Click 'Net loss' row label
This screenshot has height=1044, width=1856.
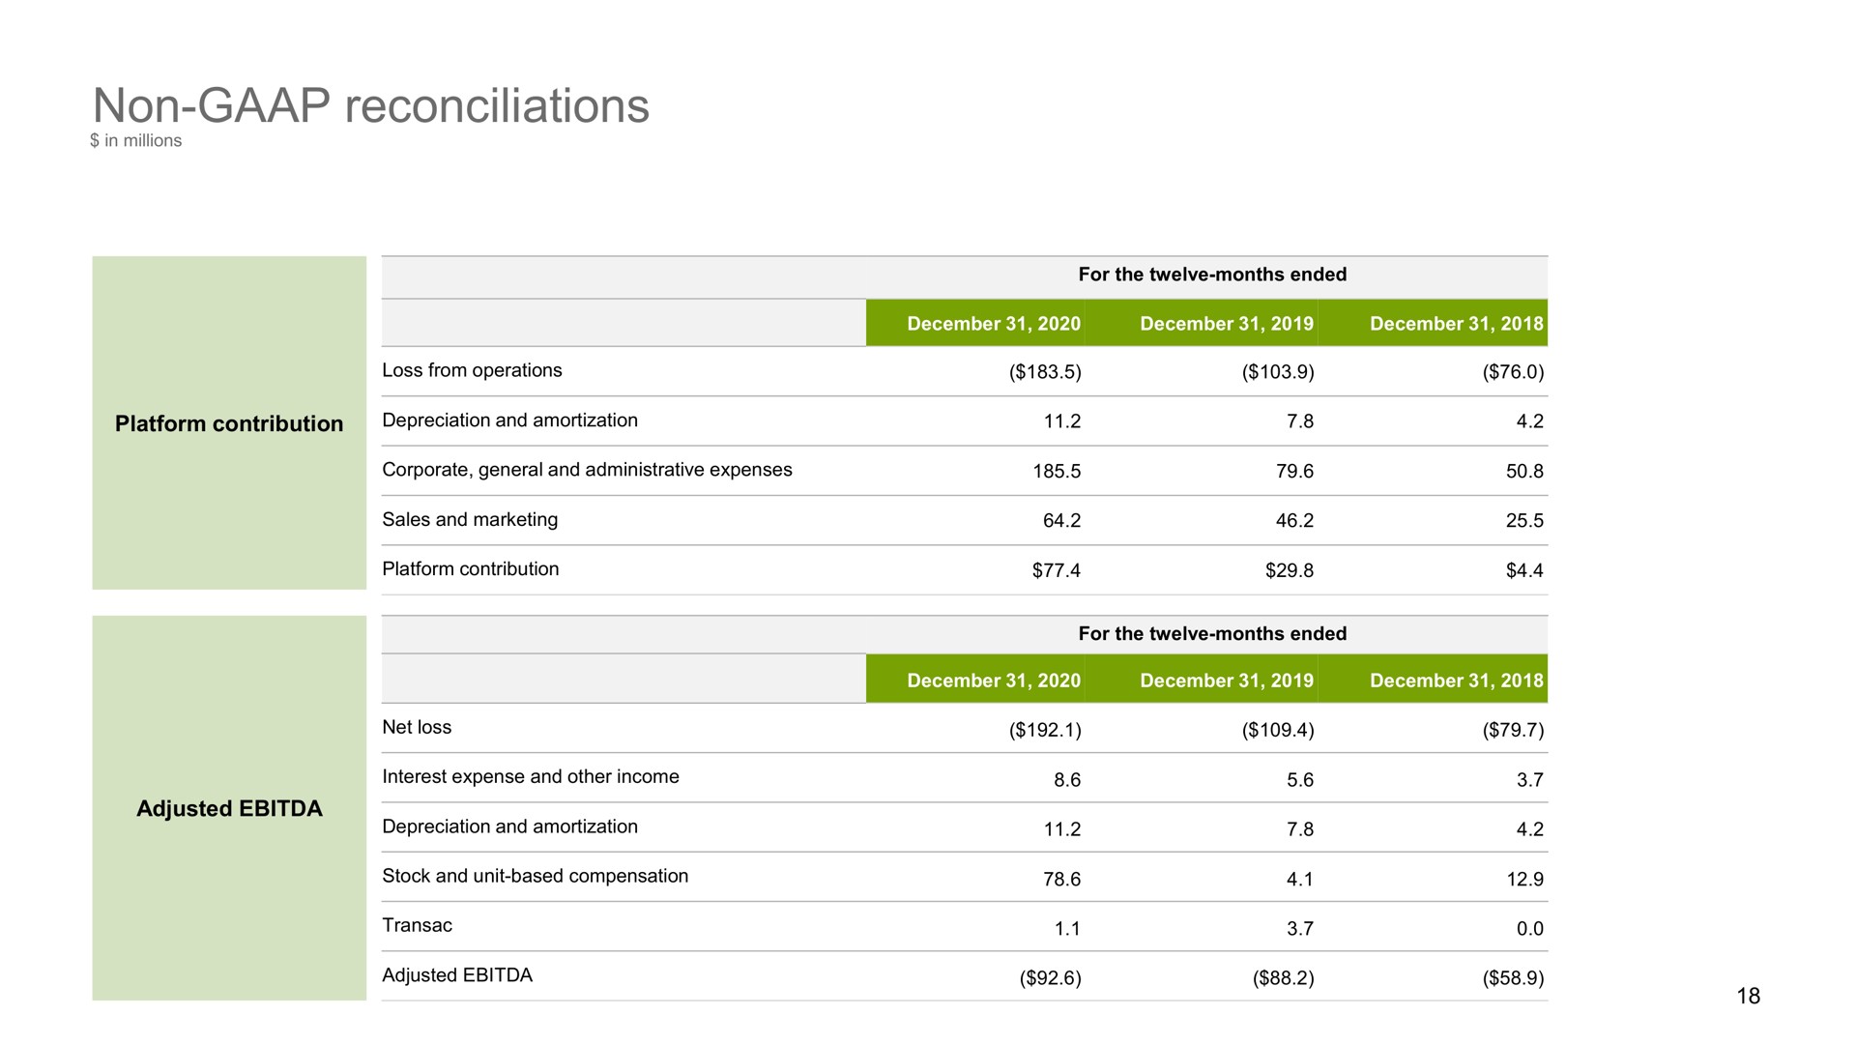click(x=417, y=727)
